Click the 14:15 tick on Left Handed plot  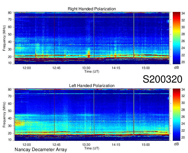tap(116, 145)
